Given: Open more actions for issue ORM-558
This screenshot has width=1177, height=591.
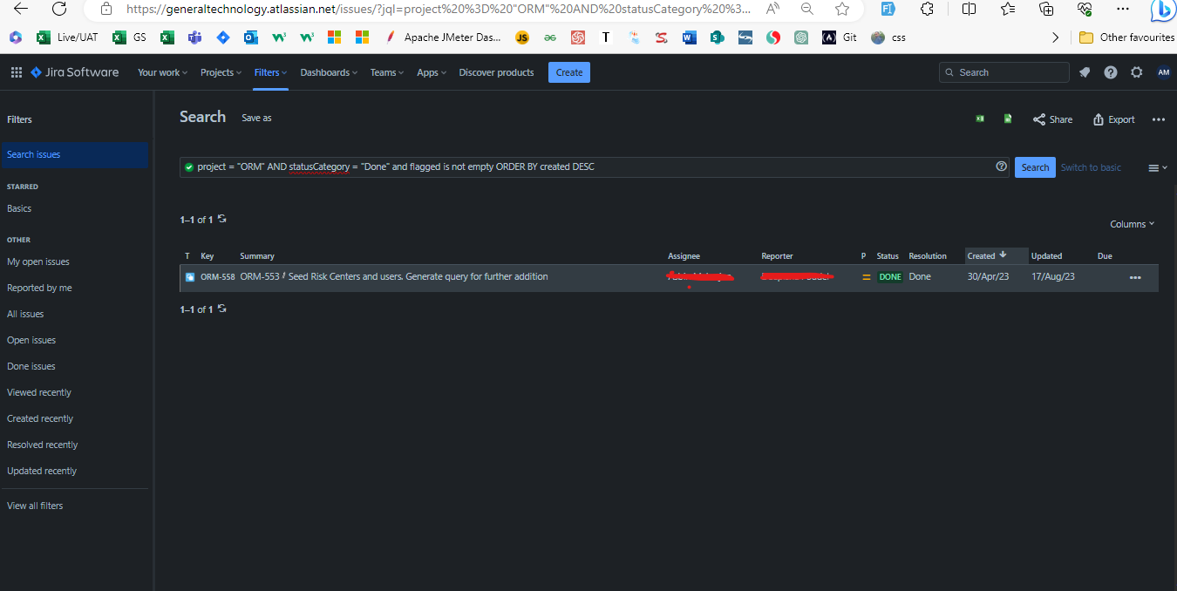Looking at the screenshot, I should pyautogui.click(x=1135, y=276).
